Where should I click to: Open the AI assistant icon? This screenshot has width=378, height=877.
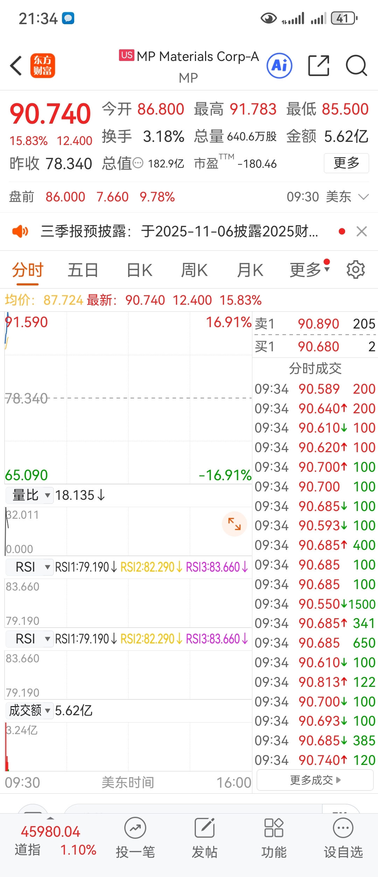click(x=279, y=65)
